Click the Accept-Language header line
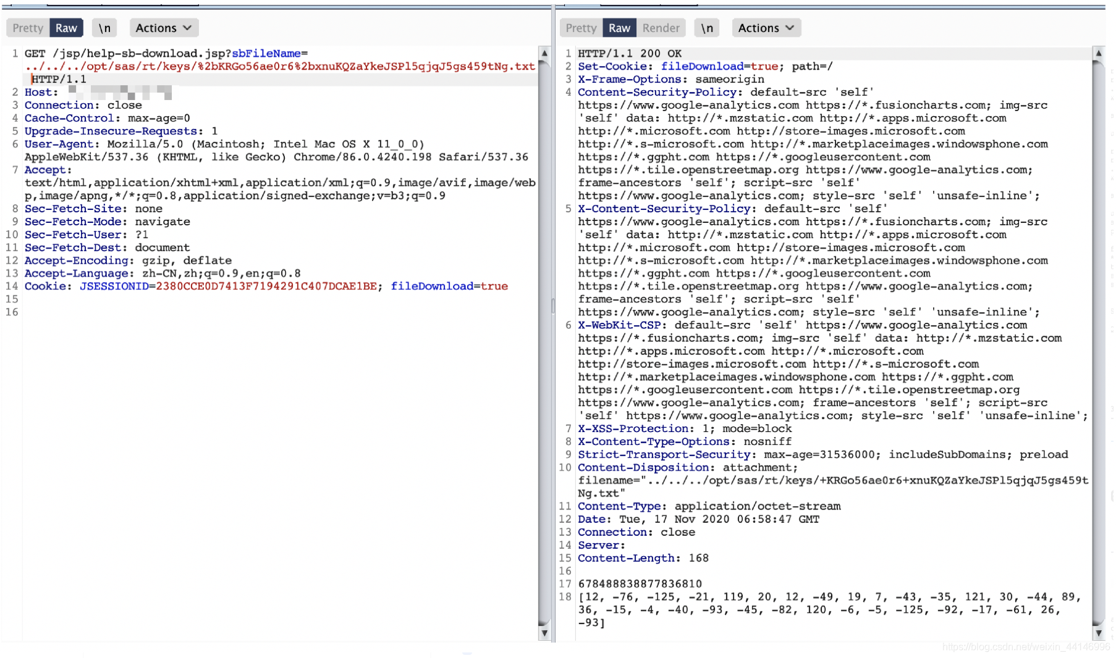This screenshot has height=658, width=1116. [x=163, y=274]
